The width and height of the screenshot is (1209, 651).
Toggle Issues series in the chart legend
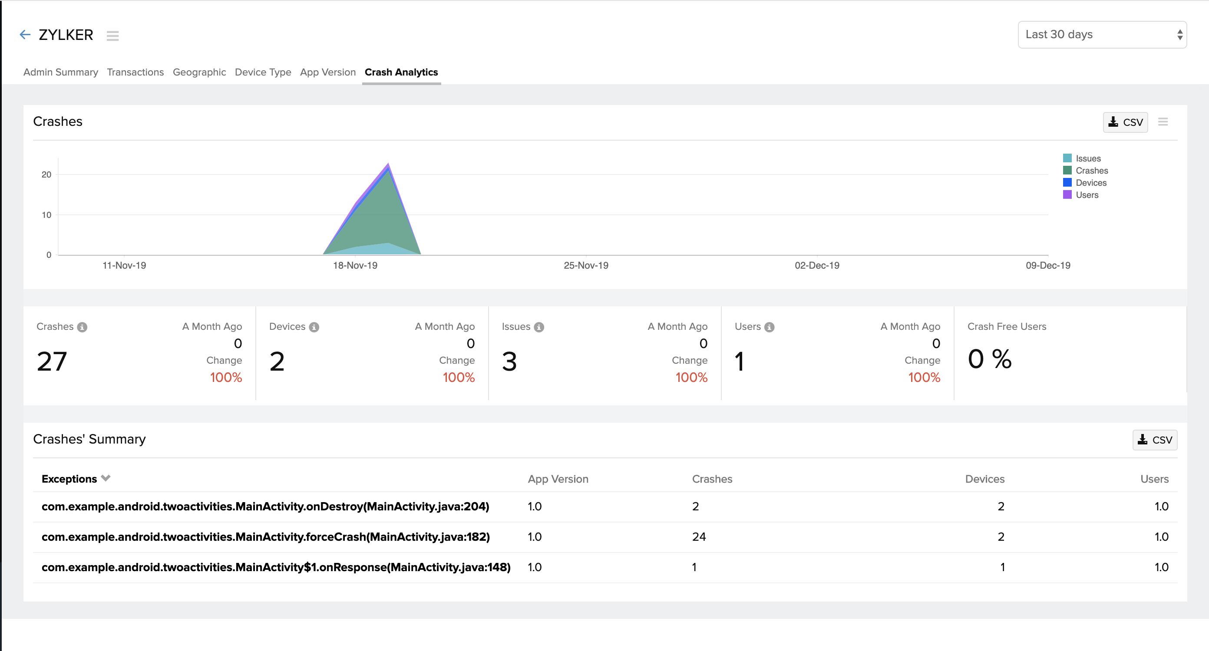tap(1087, 158)
